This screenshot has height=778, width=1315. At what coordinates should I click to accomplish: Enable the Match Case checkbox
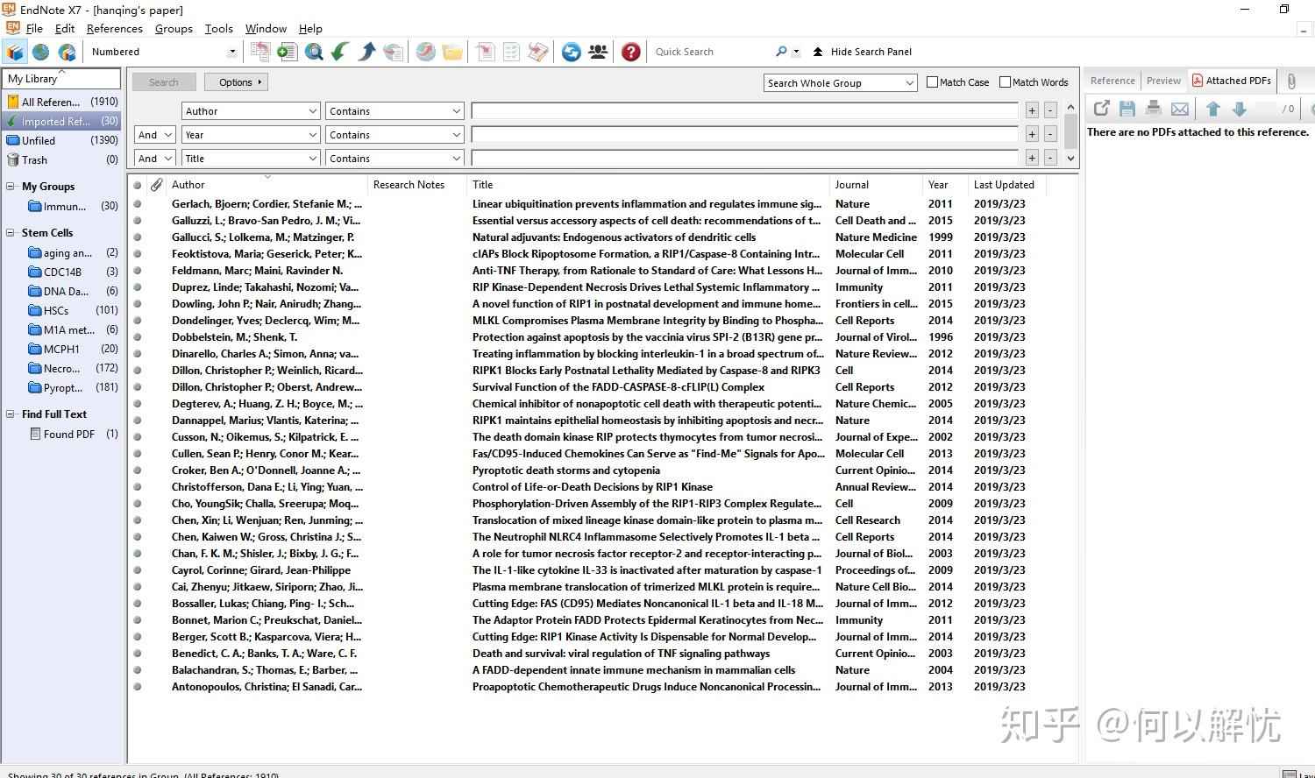click(932, 82)
